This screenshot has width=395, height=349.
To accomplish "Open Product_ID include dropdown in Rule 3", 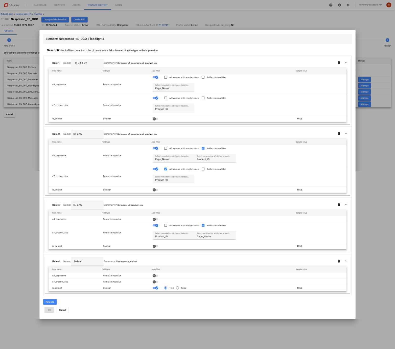I will tap(173, 235).
